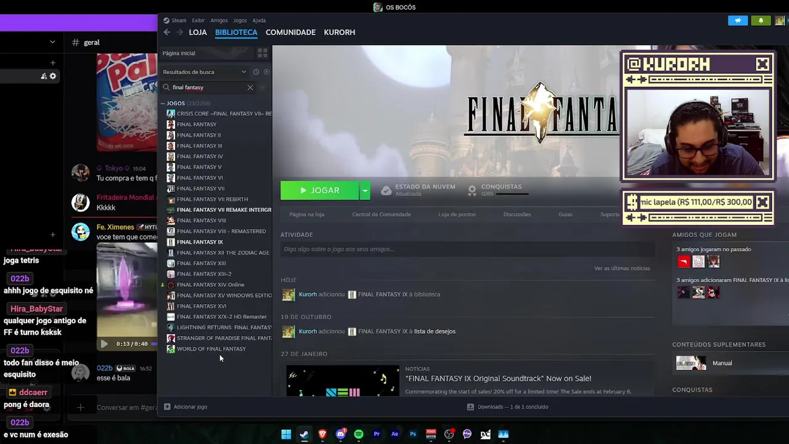
Task: Open the Original Soundtrack news thumbnail
Action: 342,381
